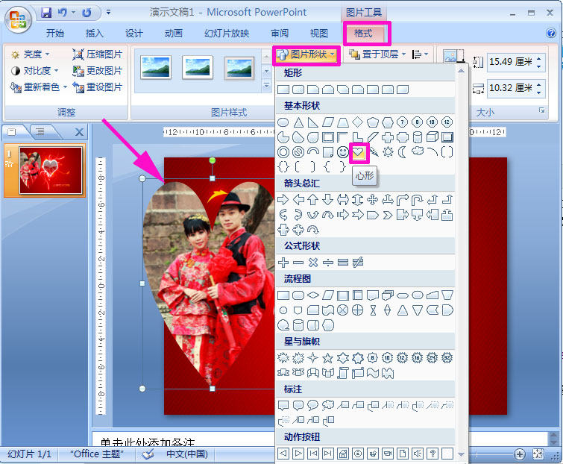Click the Save icon in quick access toolbar
Viewport: 563px width, 464px height.
(46, 13)
